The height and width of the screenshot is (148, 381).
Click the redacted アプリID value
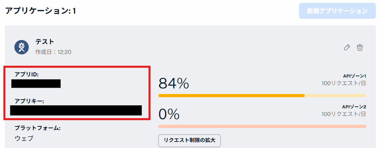(x=36, y=83)
